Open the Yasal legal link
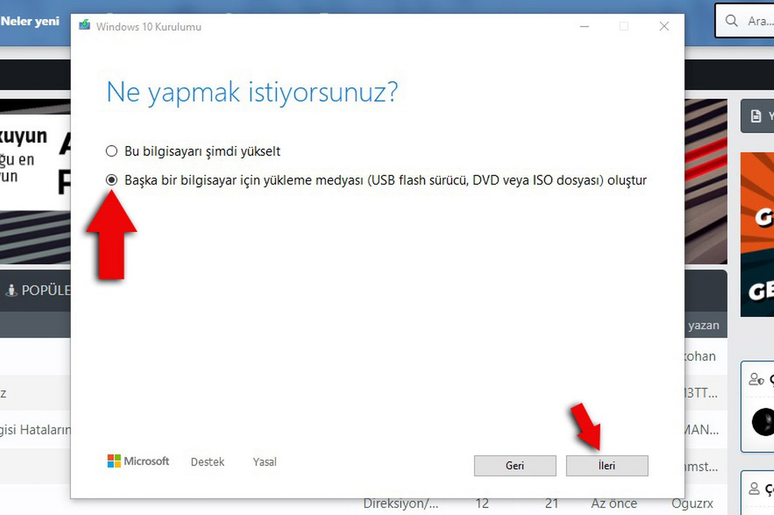Viewport: 774px width, 515px height. [x=264, y=462]
